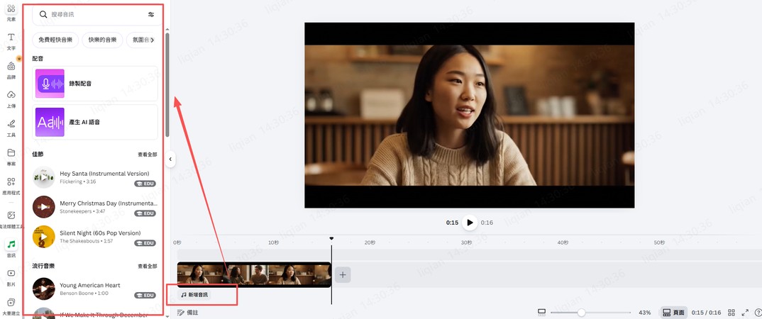Play preview of Hey Santa track
Image resolution: width=762 pixels, height=319 pixels.
click(x=44, y=177)
